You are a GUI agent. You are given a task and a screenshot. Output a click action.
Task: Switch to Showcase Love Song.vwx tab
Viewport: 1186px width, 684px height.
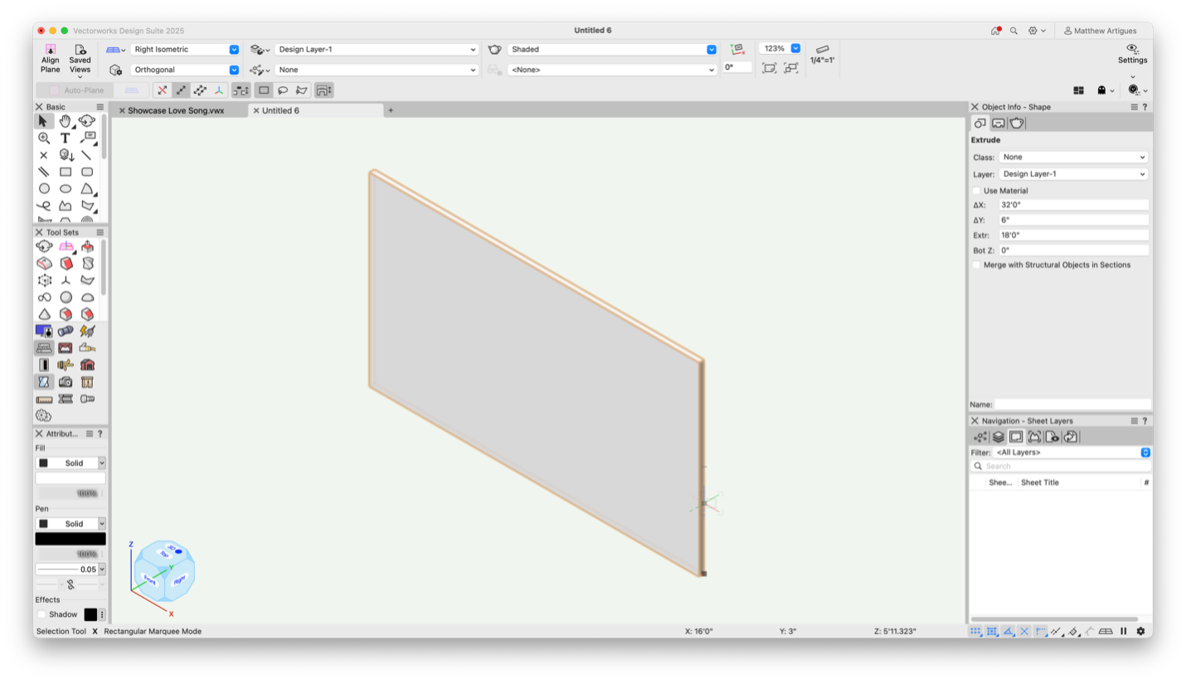coord(176,110)
